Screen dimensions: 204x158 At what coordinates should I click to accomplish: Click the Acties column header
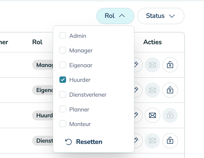[x=152, y=42]
